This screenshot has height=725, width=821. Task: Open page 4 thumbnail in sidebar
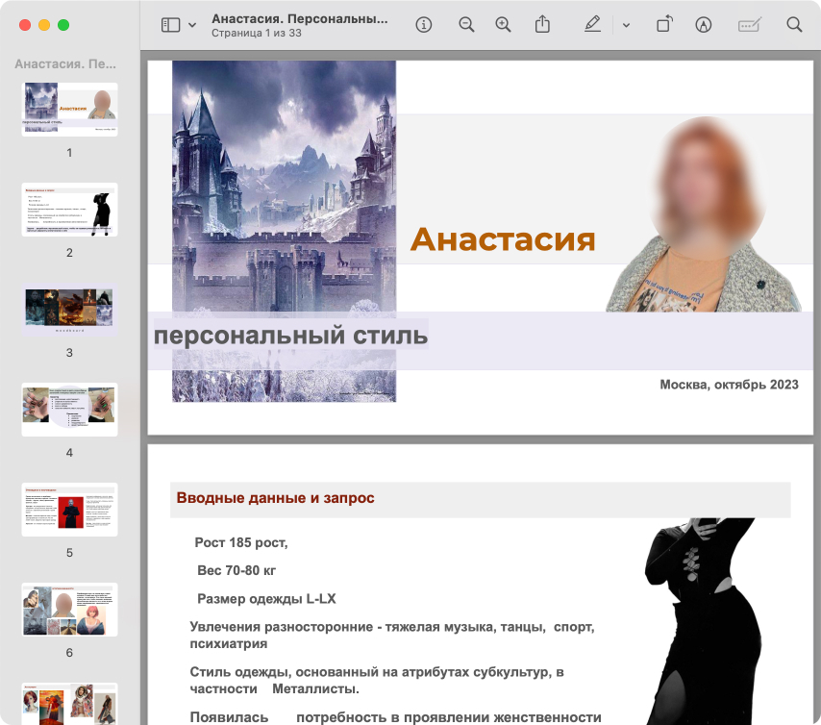click(69, 410)
